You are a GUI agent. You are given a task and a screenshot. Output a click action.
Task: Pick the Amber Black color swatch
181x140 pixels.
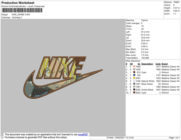pos(134,90)
